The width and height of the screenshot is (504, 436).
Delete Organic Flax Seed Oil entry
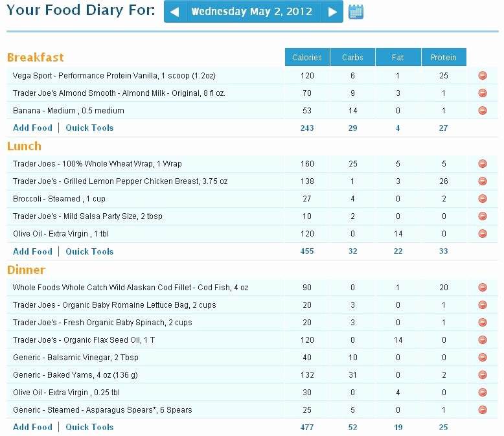483,339
